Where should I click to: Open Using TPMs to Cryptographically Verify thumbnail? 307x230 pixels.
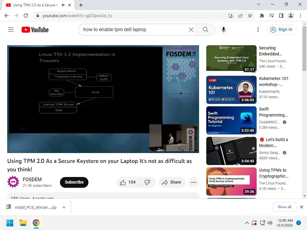point(231,181)
